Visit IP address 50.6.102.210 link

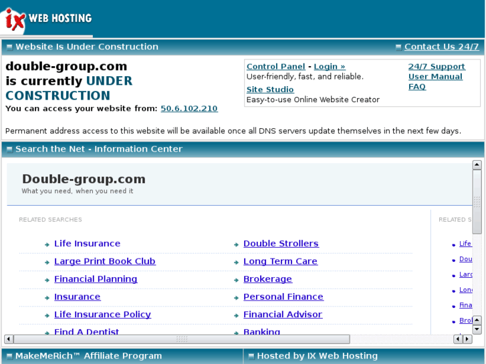point(189,108)
